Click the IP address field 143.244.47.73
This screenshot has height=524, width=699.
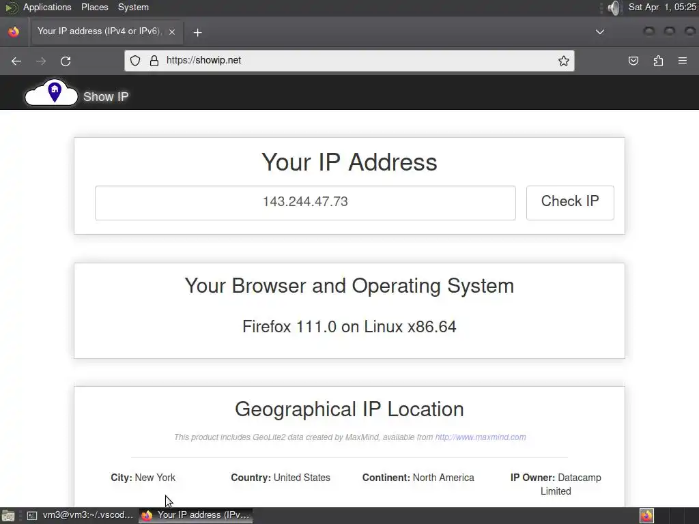(x=305, y=203)
